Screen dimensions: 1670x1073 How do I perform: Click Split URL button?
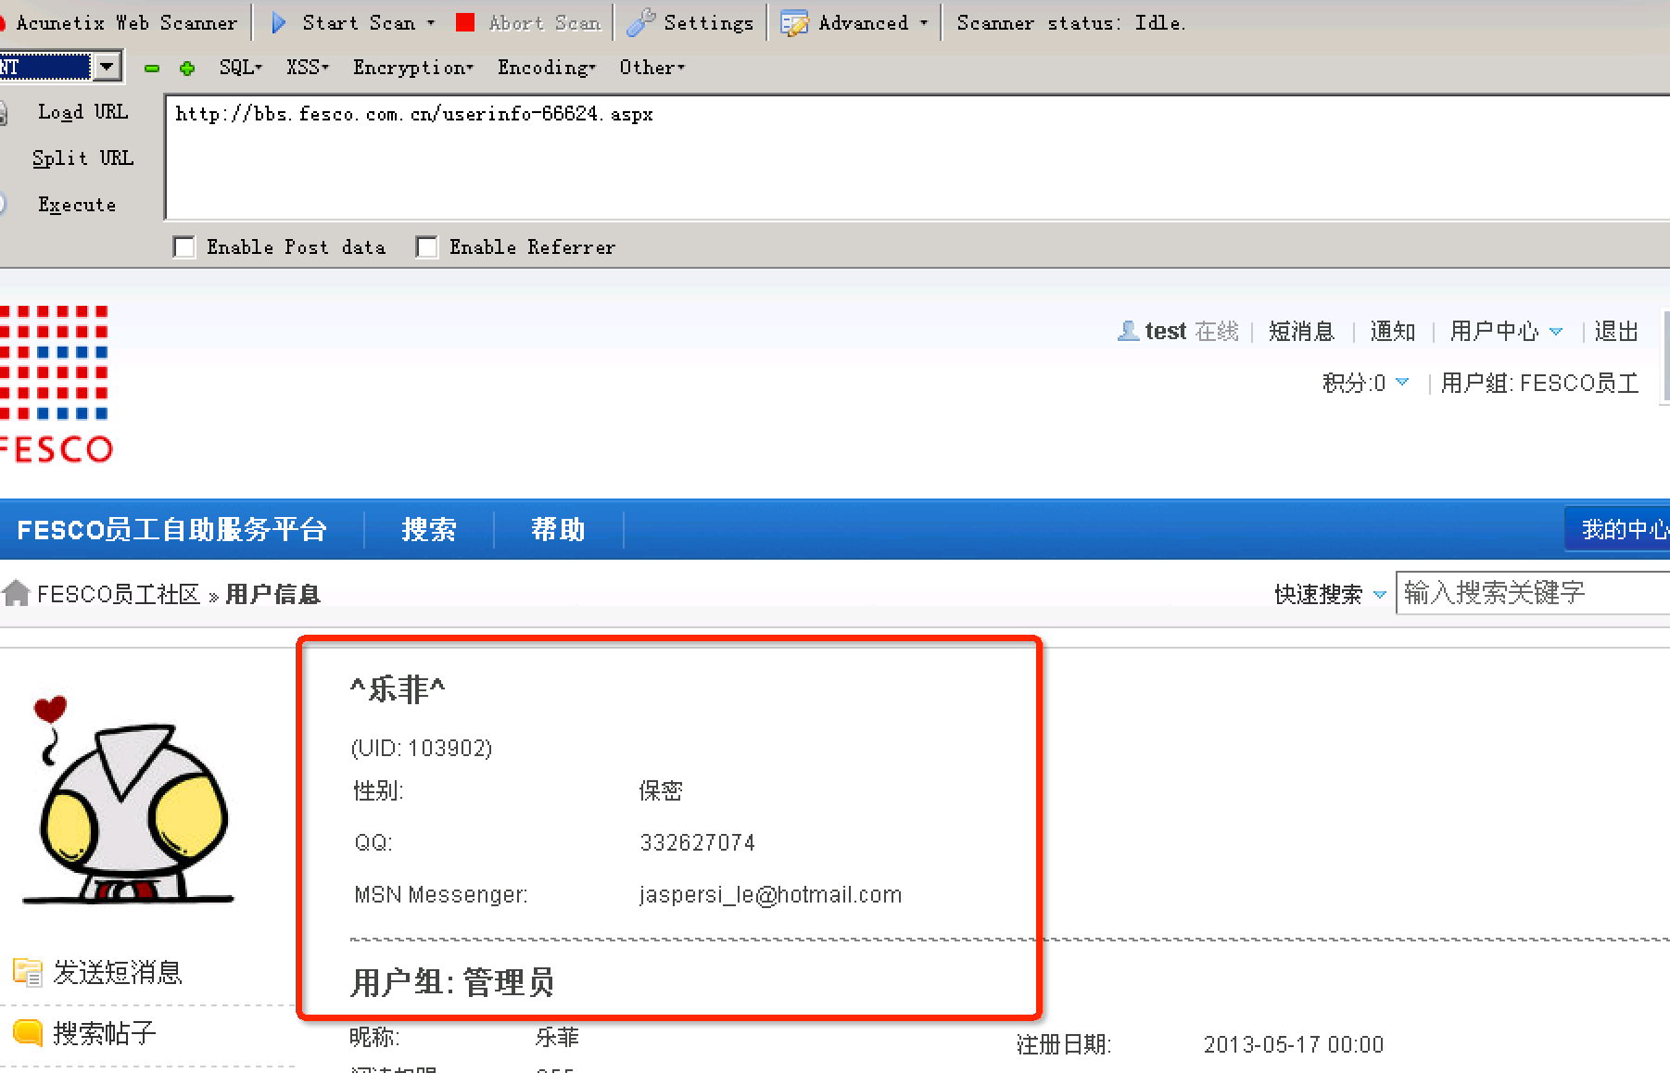coord(82,158)
